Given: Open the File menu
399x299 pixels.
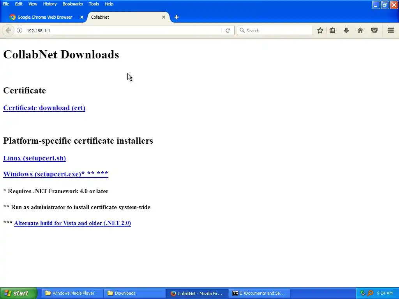Looking at the screenshot, I should pyautogui.click(x=6, y=4).
